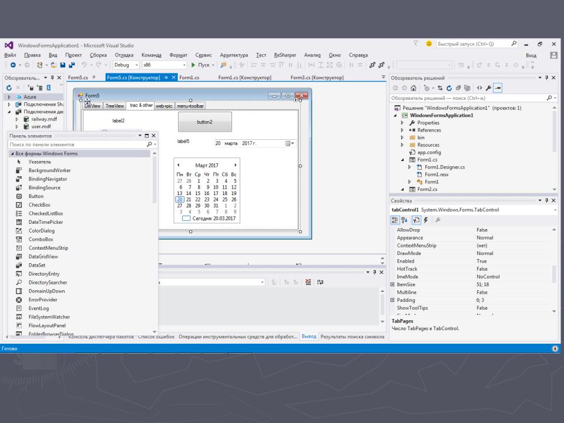Click Pending Changes Filter clock icon

click(427, 88)
